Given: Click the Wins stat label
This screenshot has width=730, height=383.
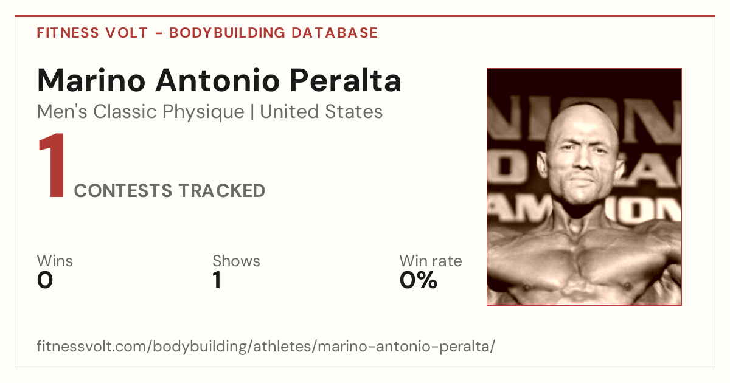Looking at the screenshot, I should pyautogui.click(x=55, y=261).
